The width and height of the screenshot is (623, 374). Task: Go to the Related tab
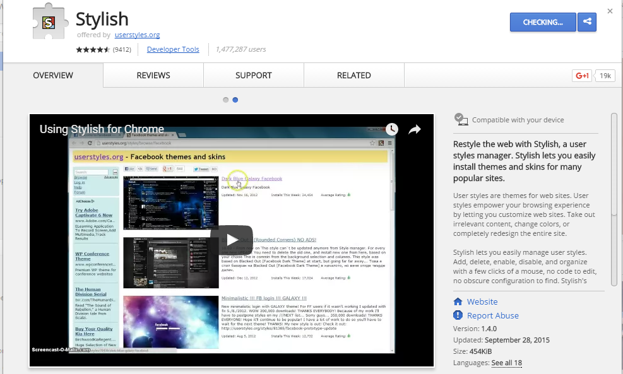353,76
